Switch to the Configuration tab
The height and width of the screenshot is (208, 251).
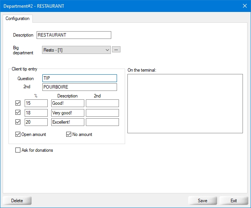pyautogui.click(x=17, y=18)
